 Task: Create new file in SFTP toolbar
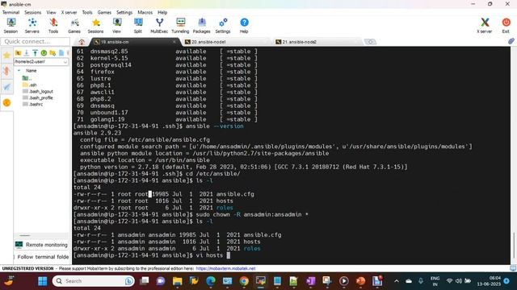pos(61,52)
